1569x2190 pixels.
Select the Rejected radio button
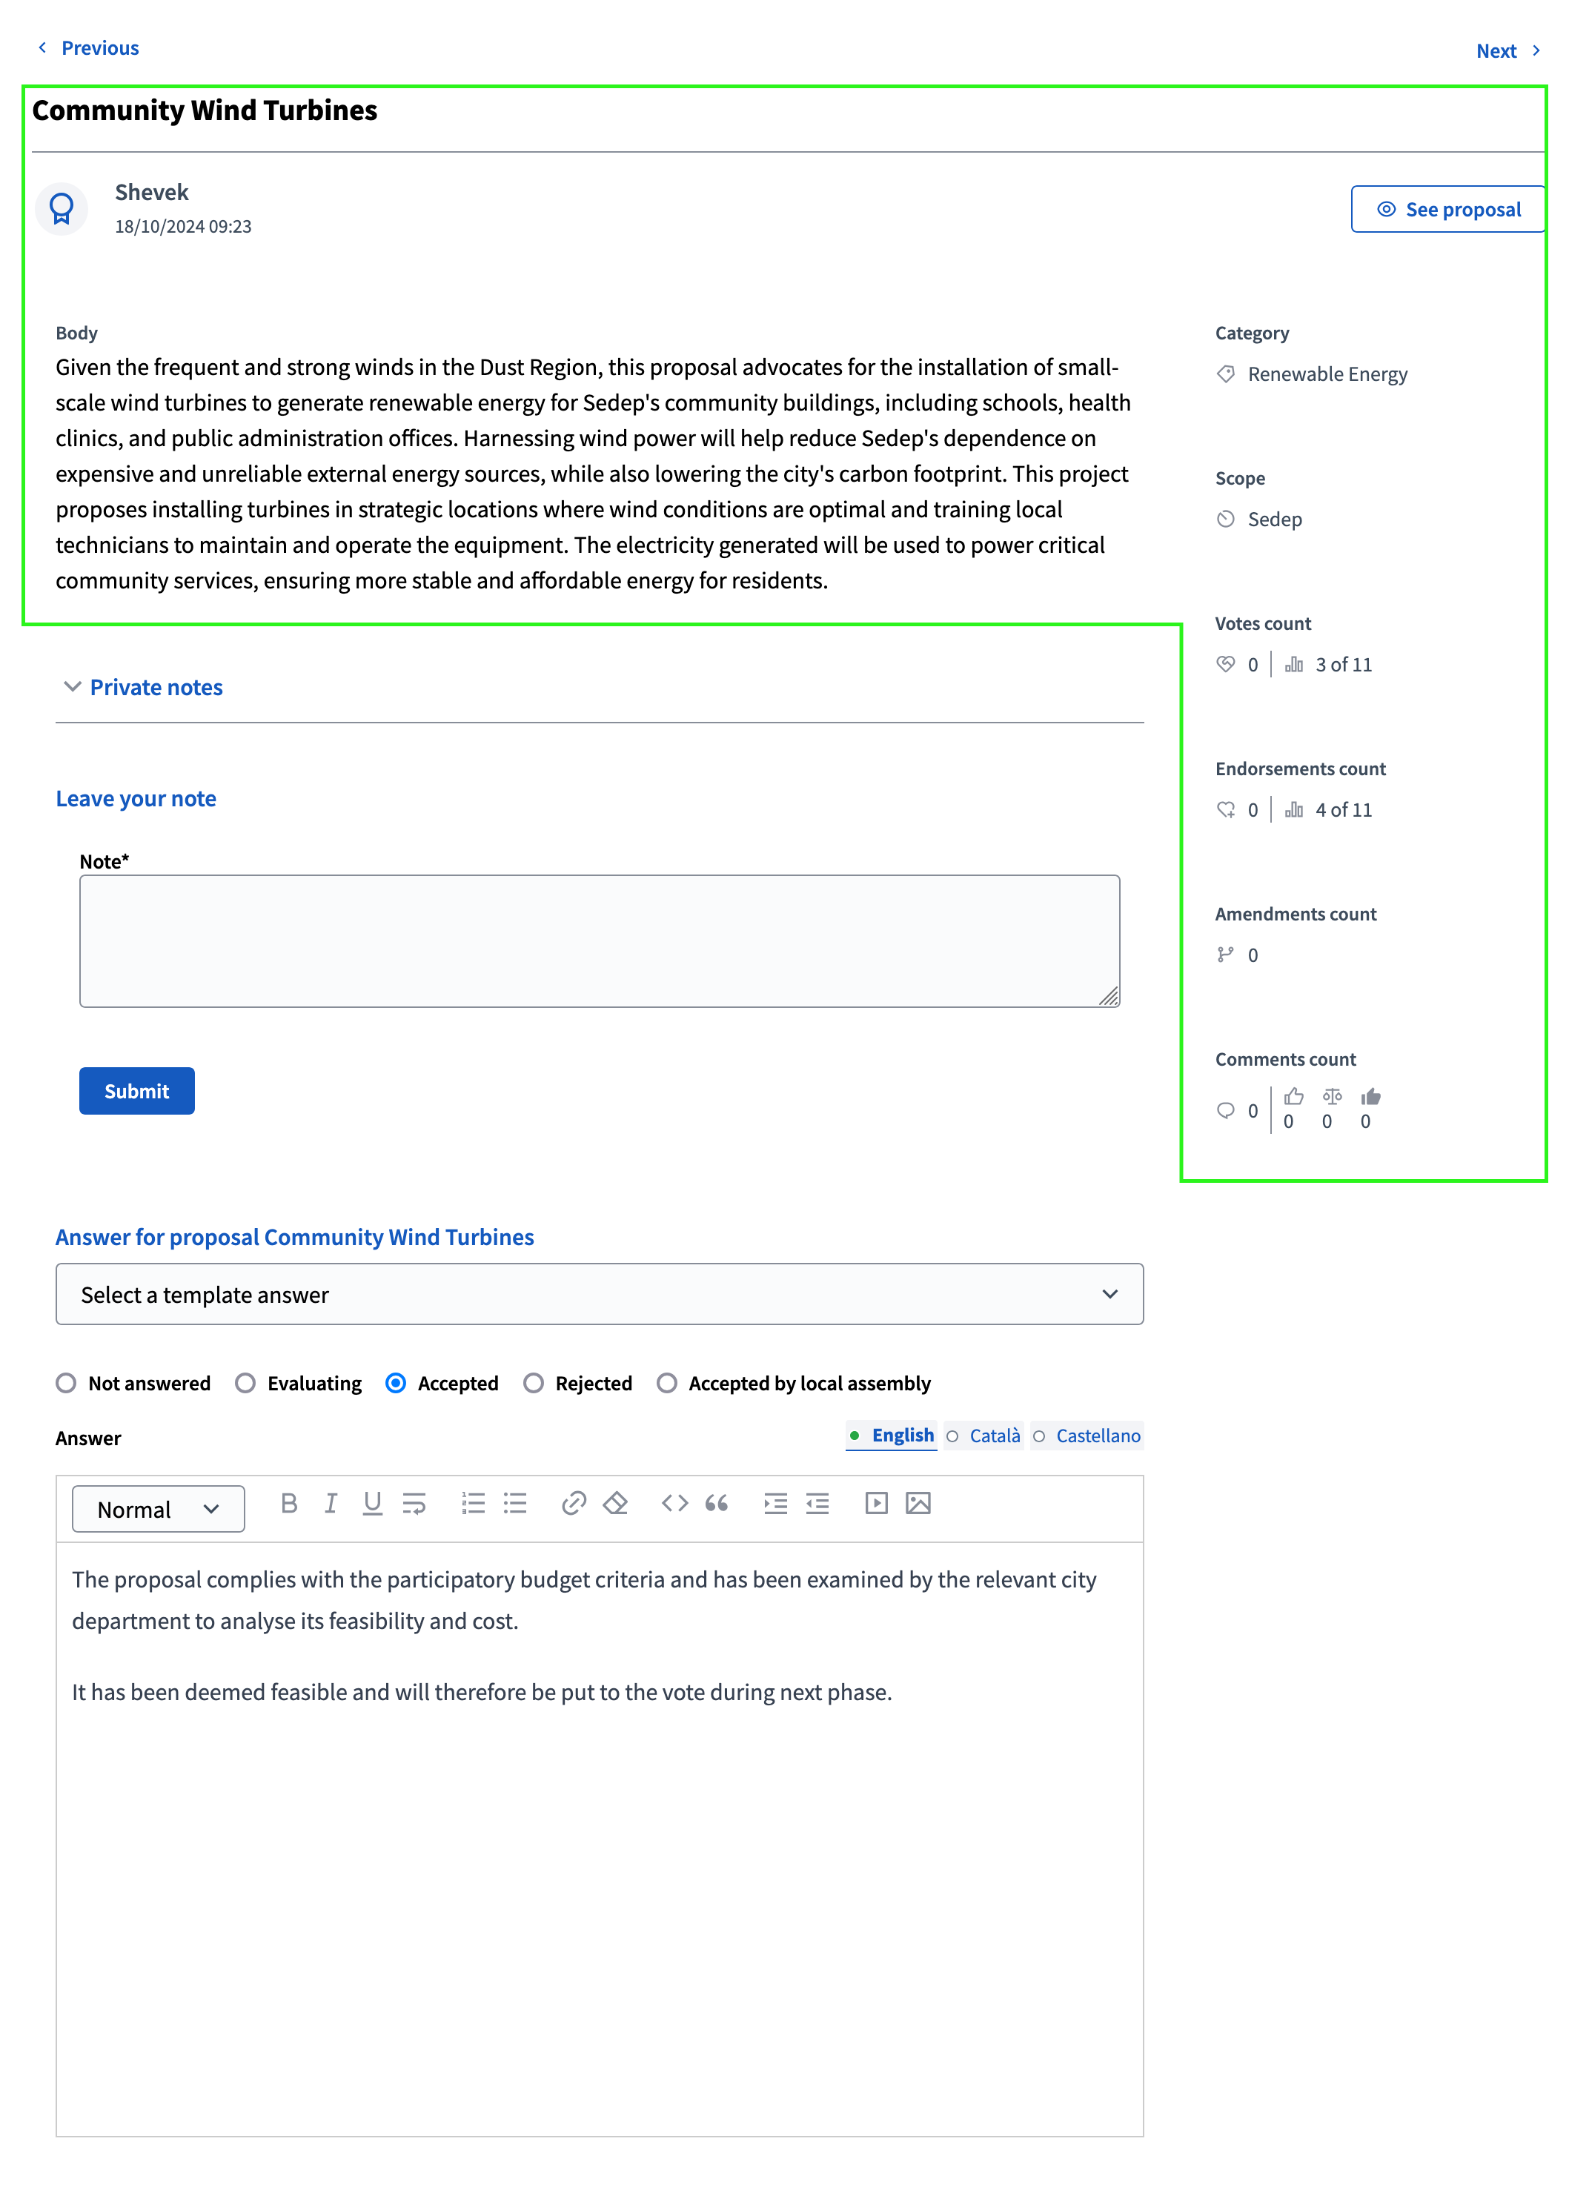coord(531,1382)
